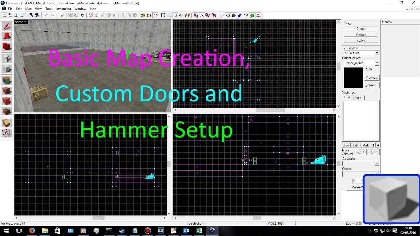Open Firefox from the taskbar
Viewport: 420px width, 236px height.
32,231
